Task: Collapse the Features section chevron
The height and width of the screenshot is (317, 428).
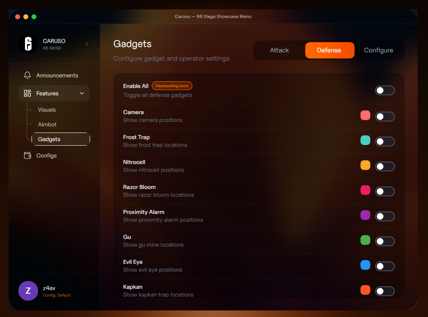Action: (81, 93)
